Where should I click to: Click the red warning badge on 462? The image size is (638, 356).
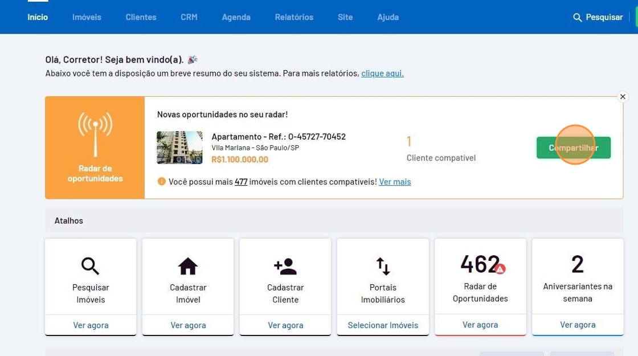tap(500, 269)
